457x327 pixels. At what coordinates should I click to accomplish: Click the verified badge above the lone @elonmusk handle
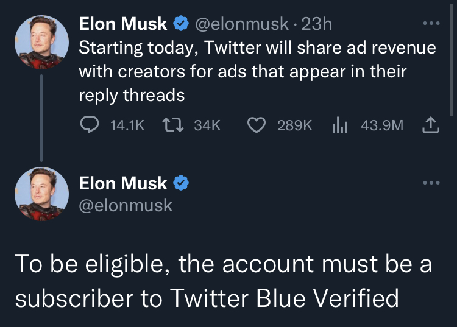coord(181,183)
